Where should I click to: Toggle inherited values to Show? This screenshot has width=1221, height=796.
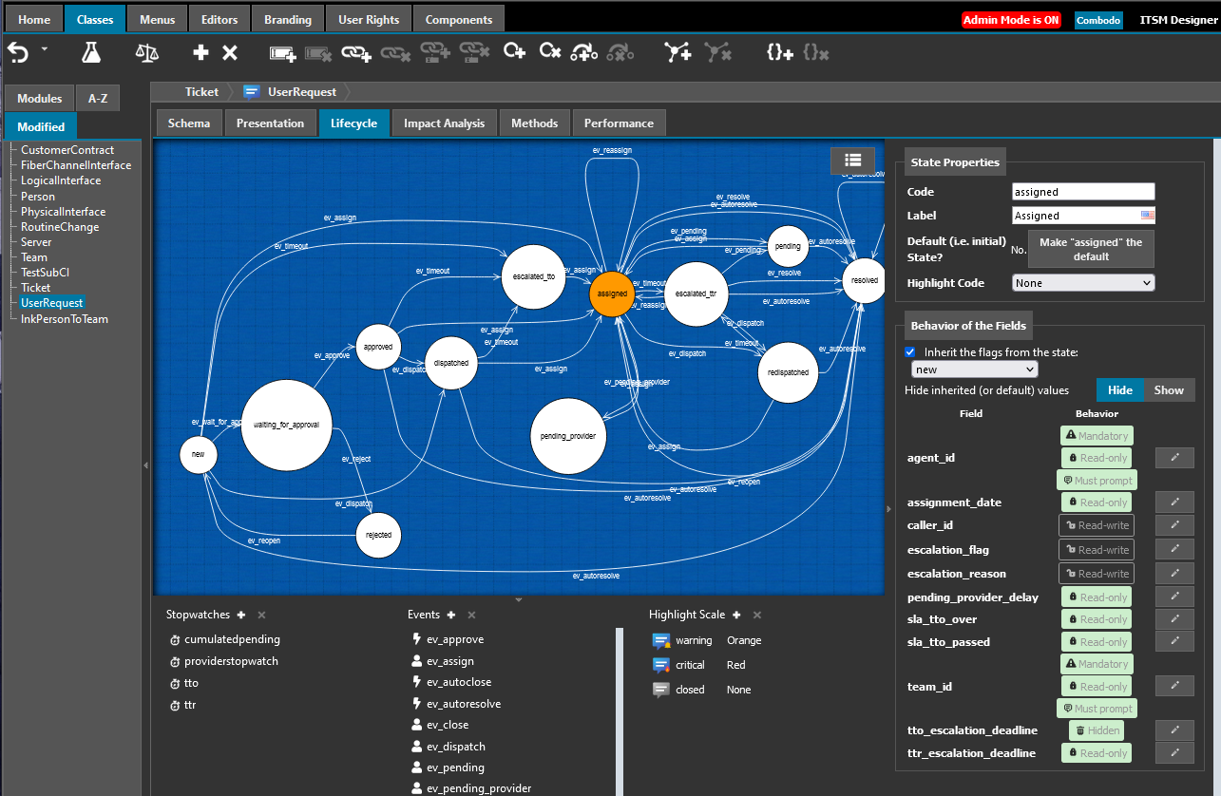tap(1169, 390)
